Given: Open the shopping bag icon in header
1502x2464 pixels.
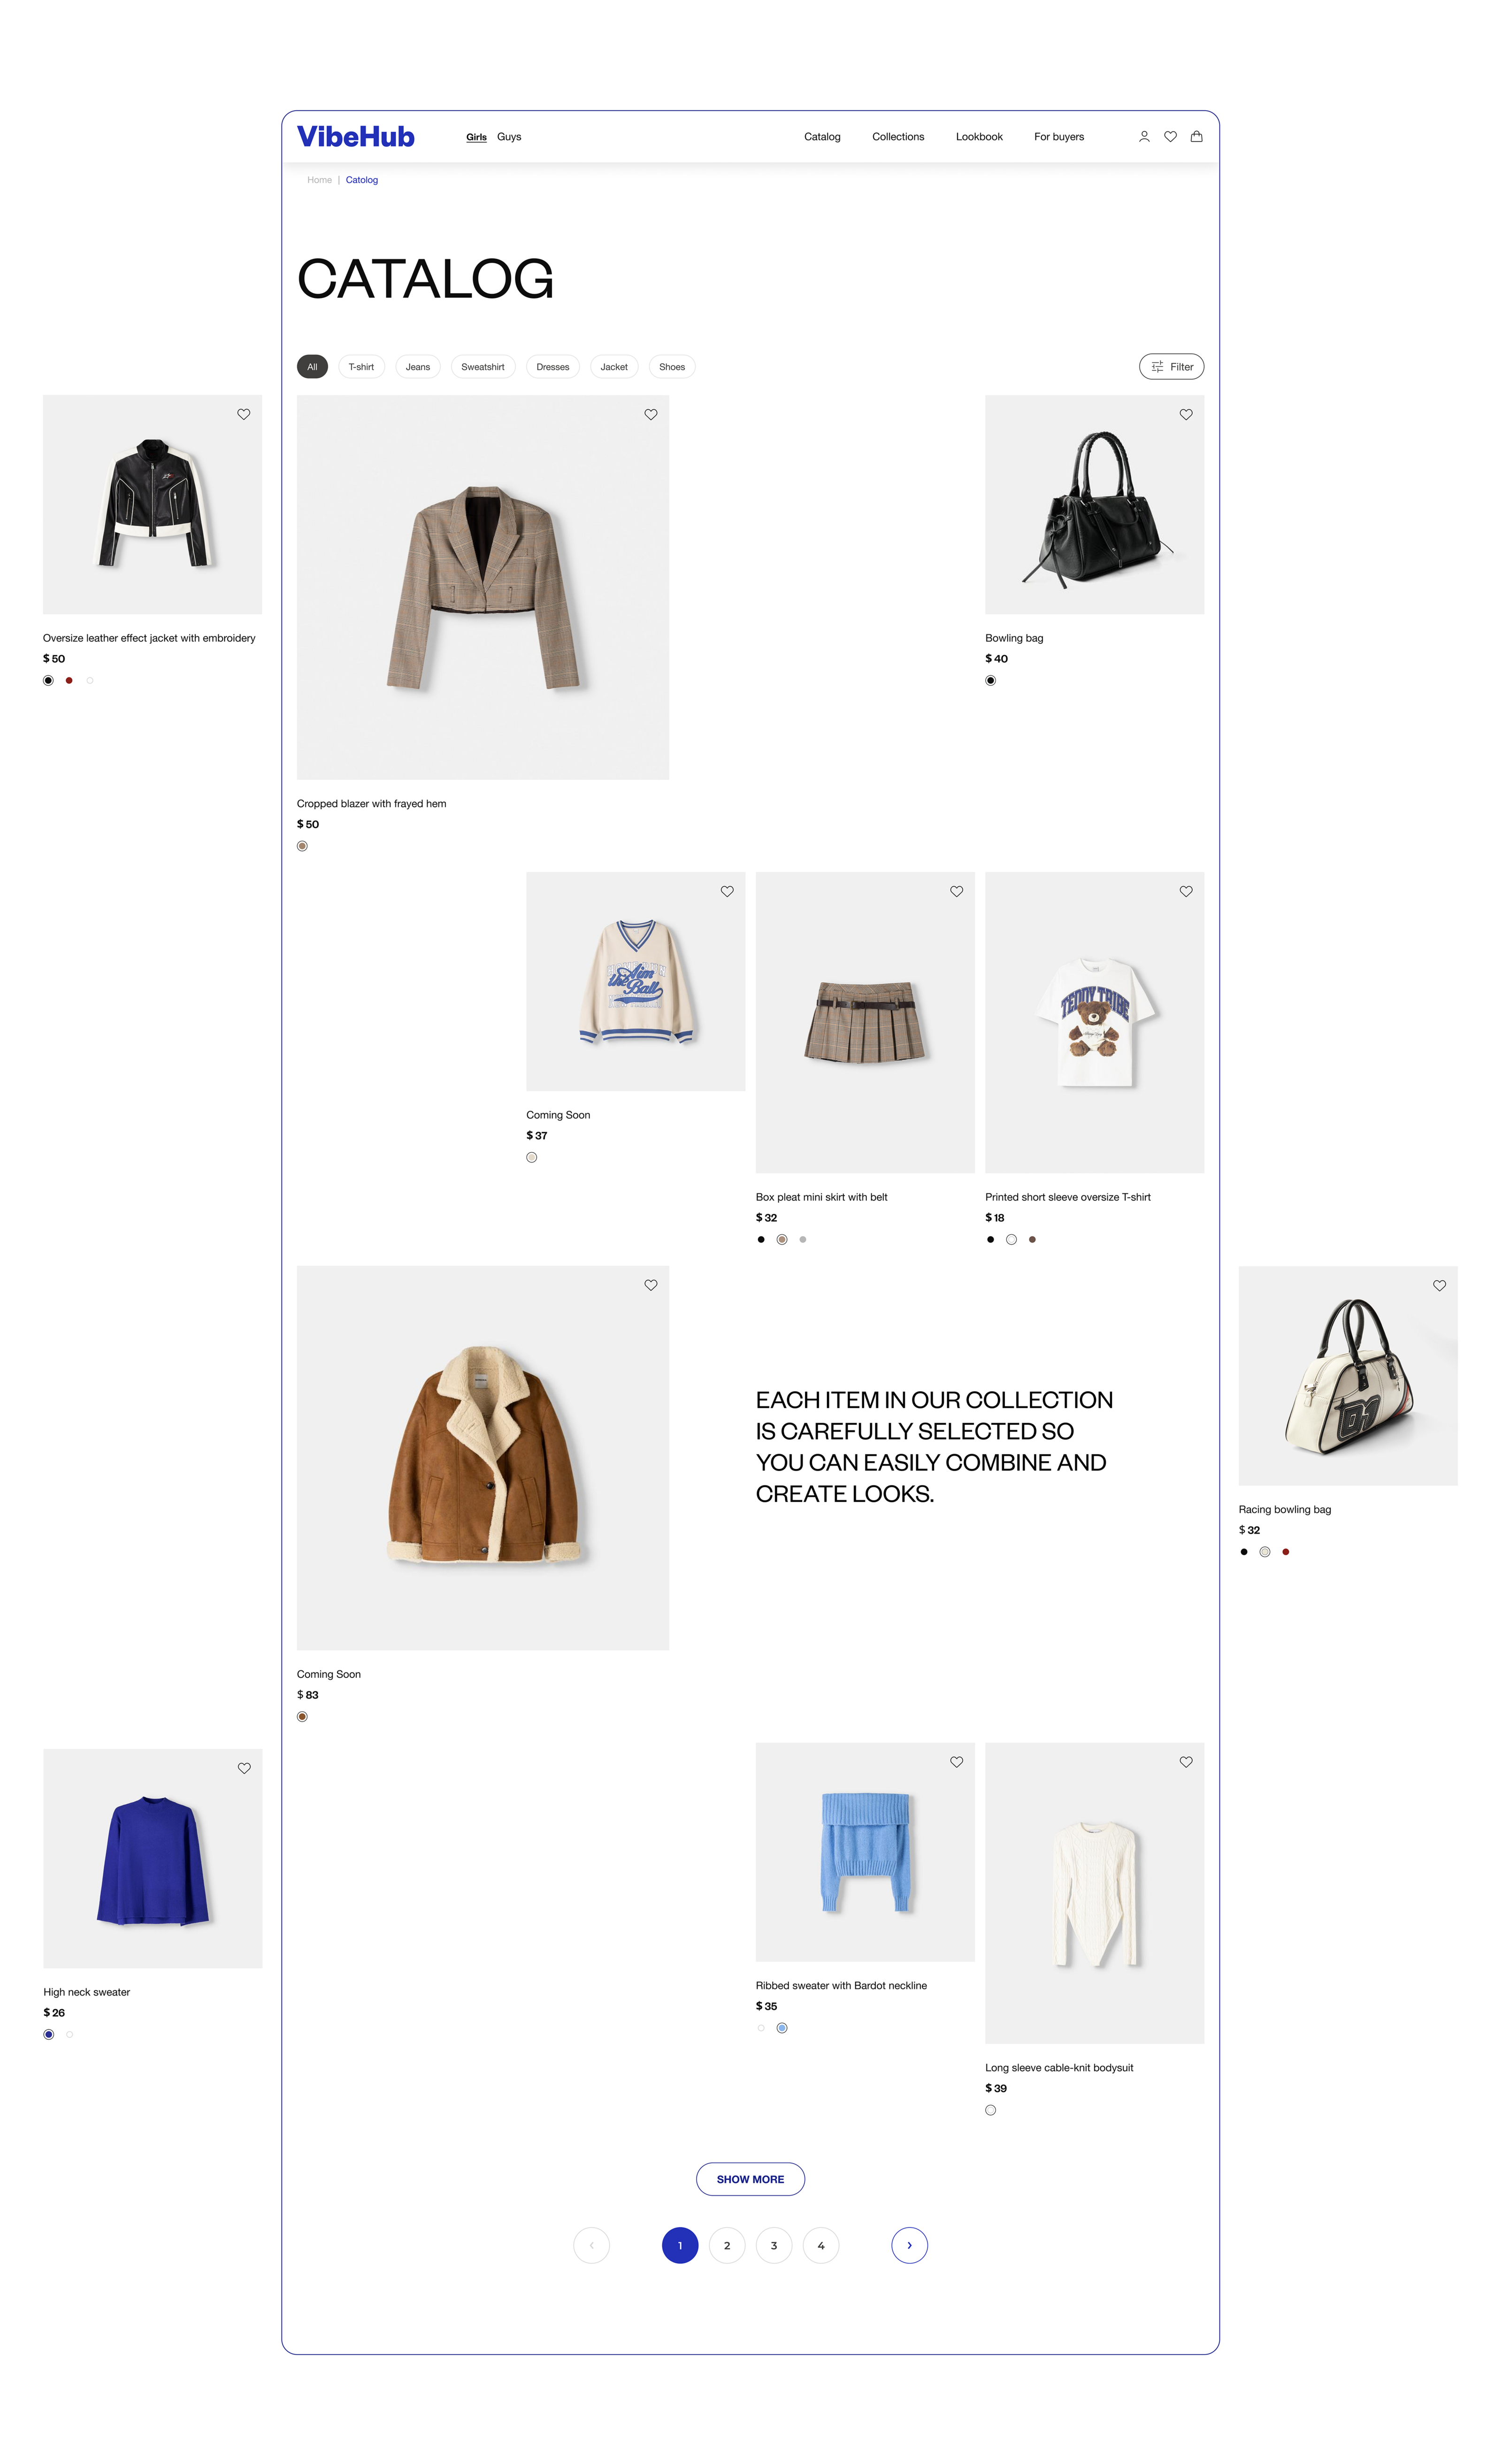Looking at the screenshot, I should click(x=1196, y=137).
